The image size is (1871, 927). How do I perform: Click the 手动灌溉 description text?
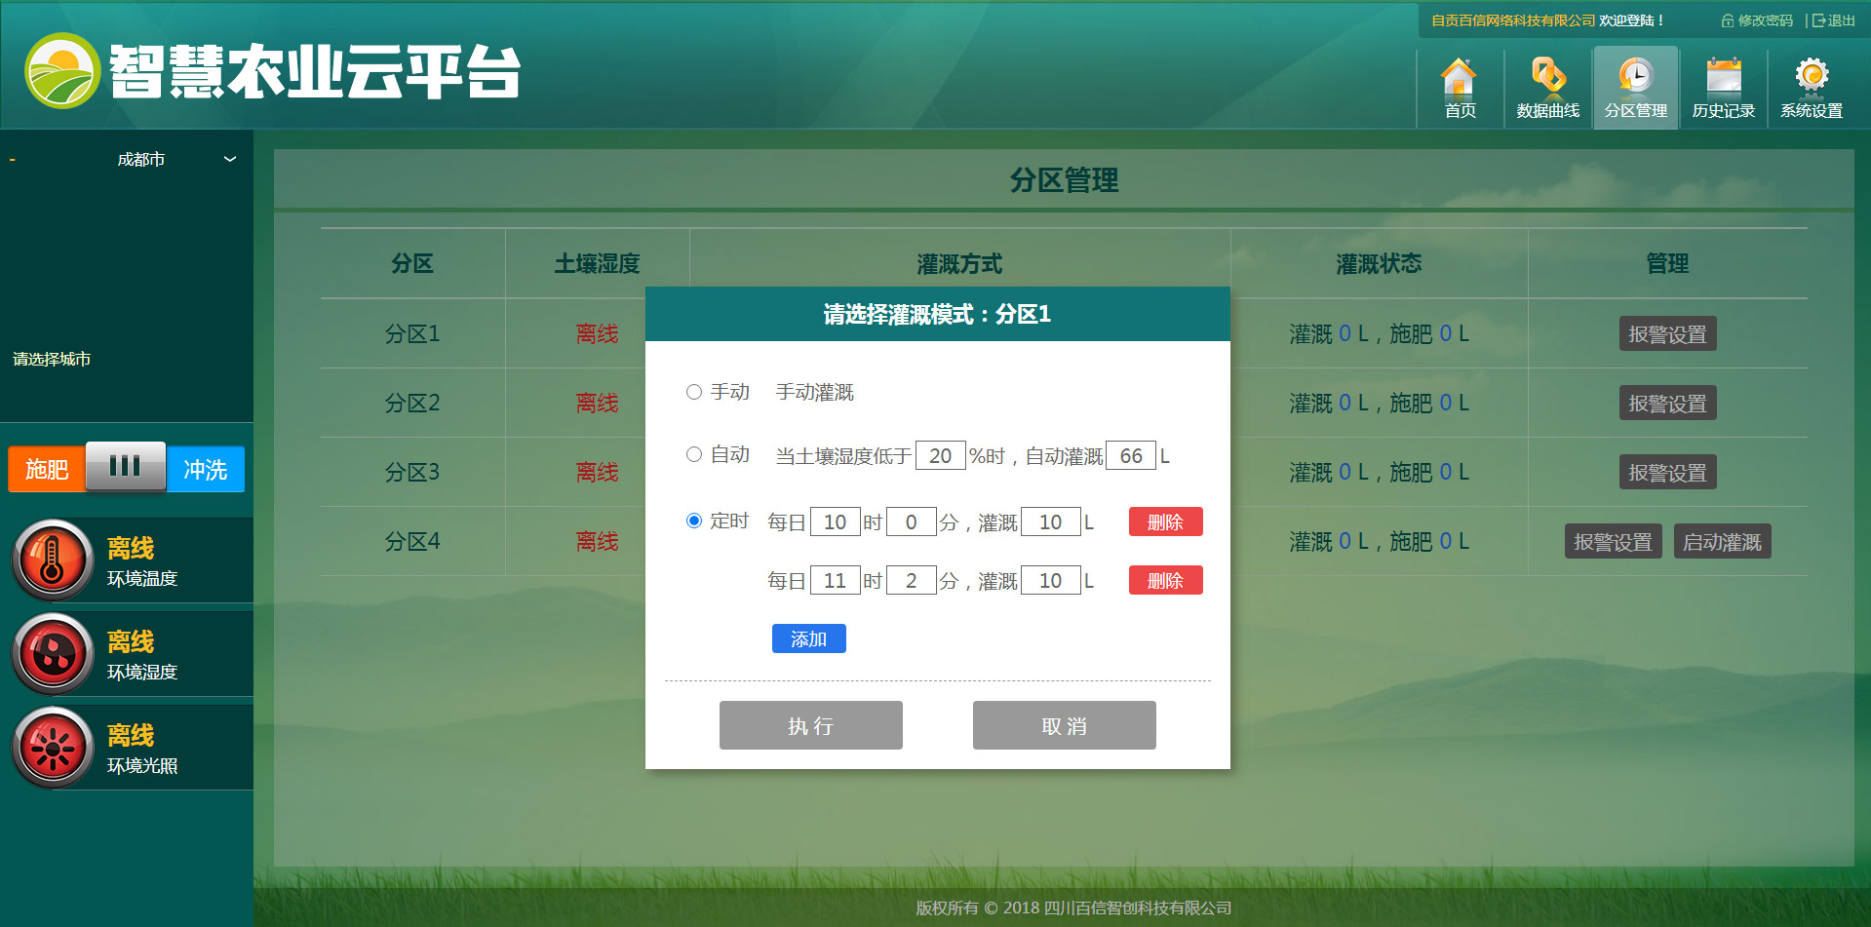point(814,392)
